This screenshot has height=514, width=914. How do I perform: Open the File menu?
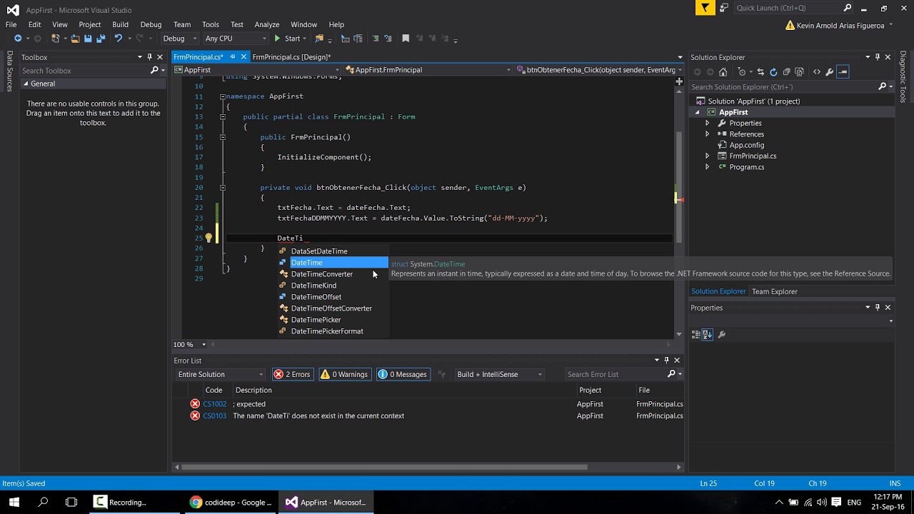click(11, 24)
